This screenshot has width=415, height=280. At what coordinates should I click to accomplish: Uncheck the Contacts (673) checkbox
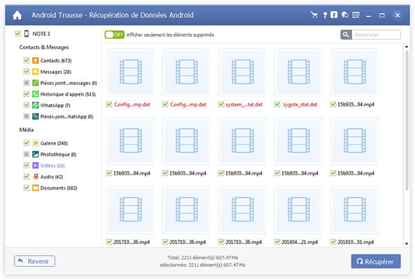tap(26, 60)
